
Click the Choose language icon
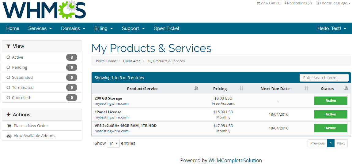tap(318, 3)
